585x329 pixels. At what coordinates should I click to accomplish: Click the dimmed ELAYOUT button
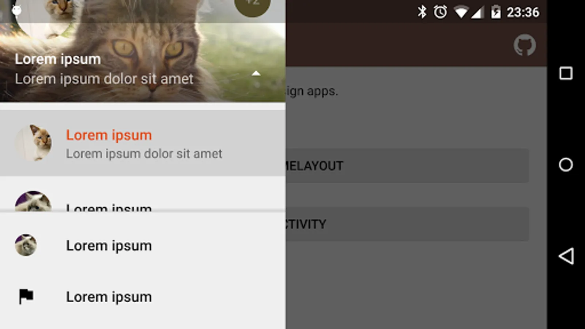click(x=407, y=166)
